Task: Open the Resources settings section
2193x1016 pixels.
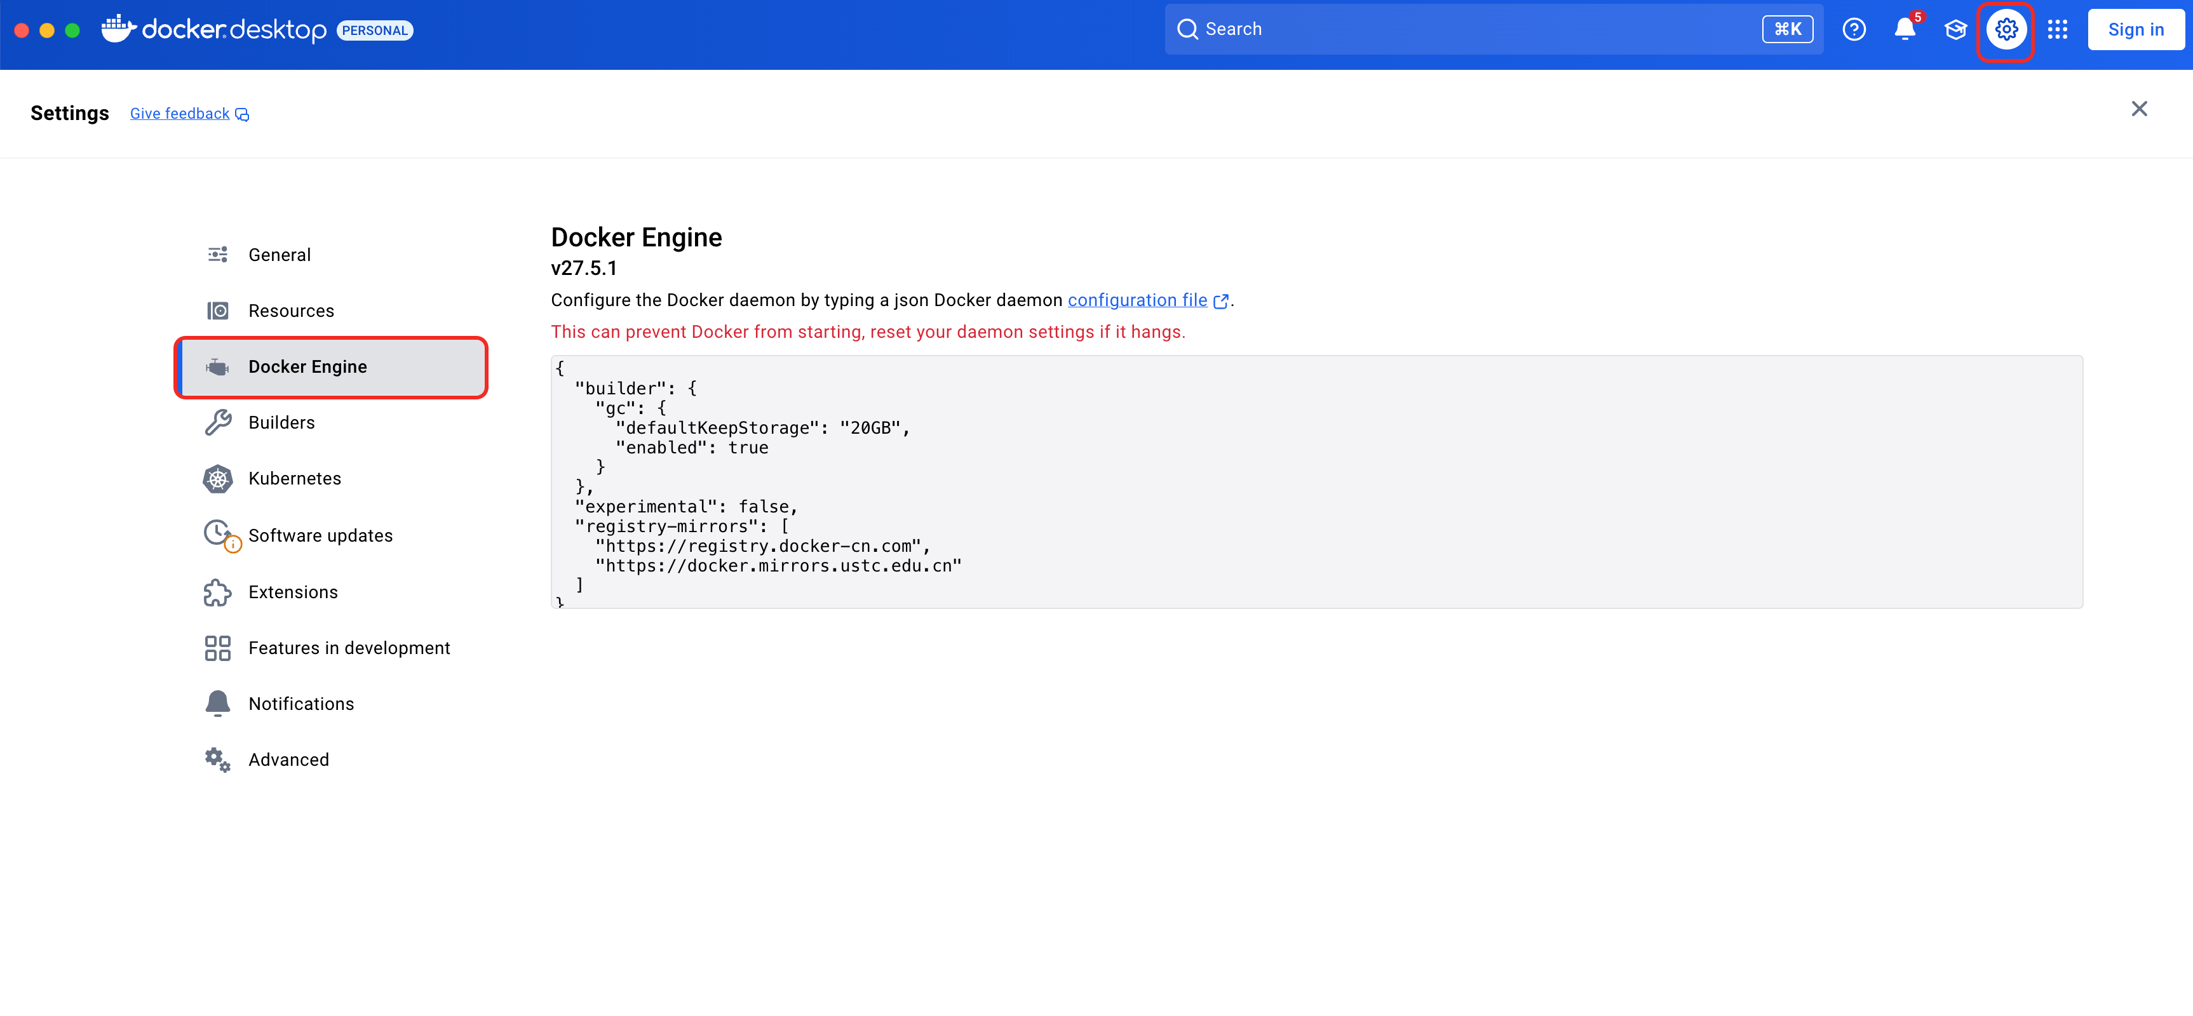Action: [290, 311]
